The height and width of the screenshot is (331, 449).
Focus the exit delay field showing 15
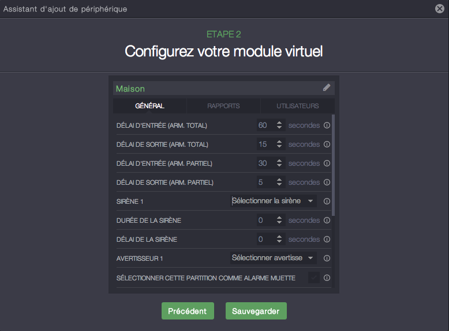tap(271, 144)
